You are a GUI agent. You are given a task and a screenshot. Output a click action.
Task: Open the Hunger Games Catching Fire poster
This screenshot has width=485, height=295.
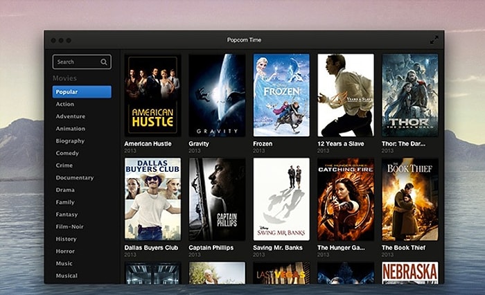pyautogui.click(x=346, y=199)
